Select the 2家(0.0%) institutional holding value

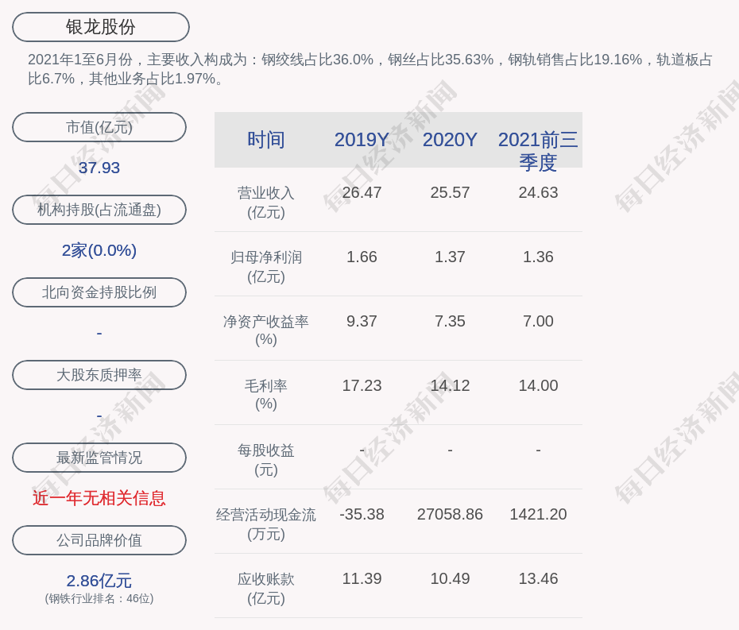tap(99, 250)
